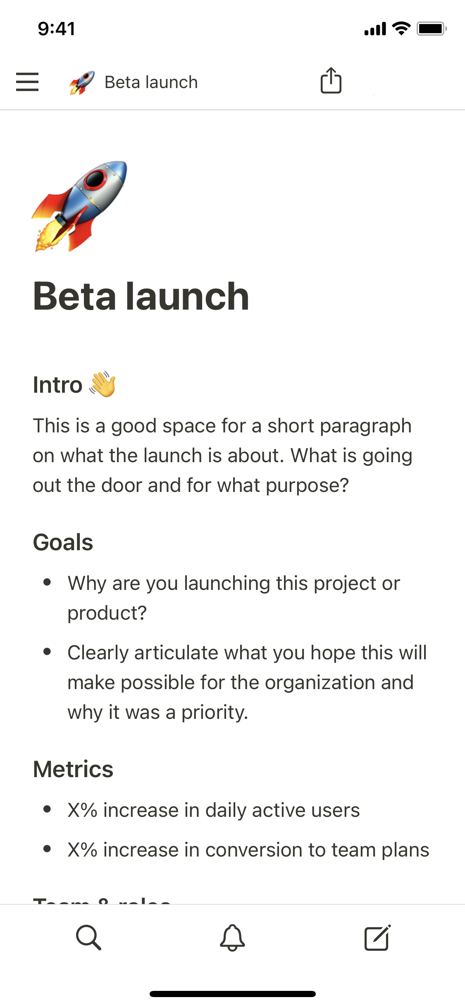Viewport: 465px width, 1007px height.
Task: Open the hamburger sidebar menu
Action: click(27, 82)
